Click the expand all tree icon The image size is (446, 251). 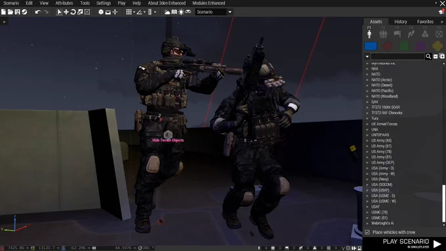(442, 56)
